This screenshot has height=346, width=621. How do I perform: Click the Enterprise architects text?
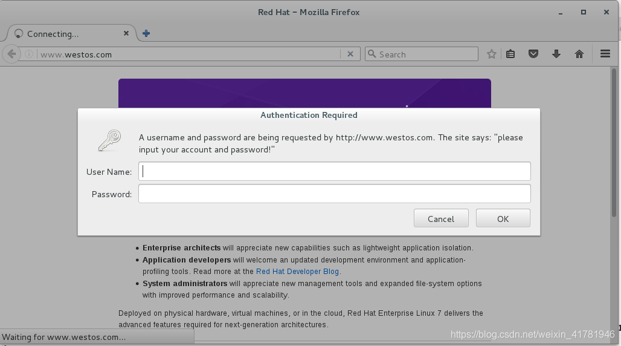(181, 248)
